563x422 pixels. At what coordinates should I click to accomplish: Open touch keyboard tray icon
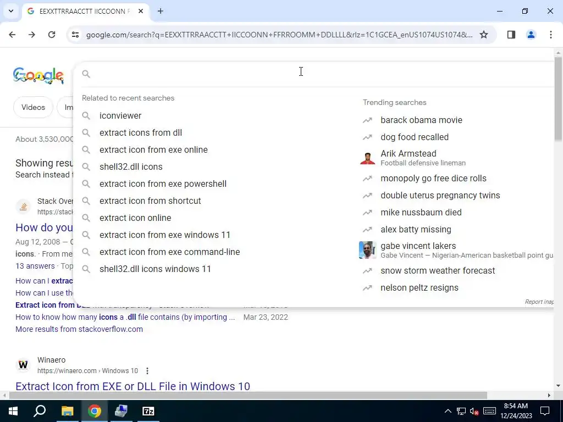[x=489, y=411]
